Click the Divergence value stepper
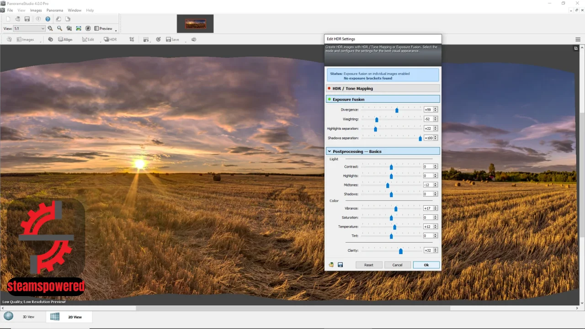This screenshot has width=585, height=329. coord(435,110)
